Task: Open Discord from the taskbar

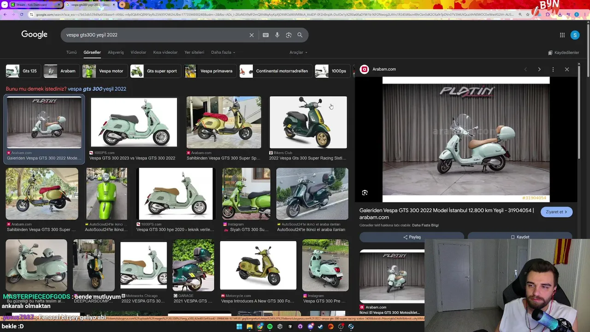Action: click(x=310, y=326)
